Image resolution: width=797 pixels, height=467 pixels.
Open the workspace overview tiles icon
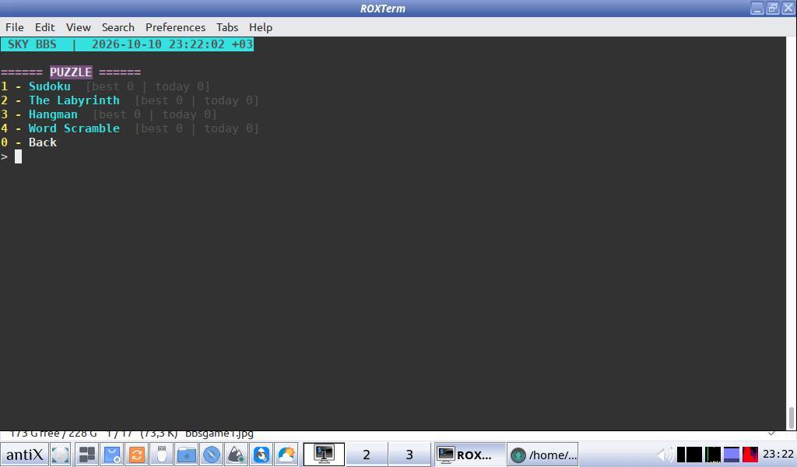tap(87, 455)
